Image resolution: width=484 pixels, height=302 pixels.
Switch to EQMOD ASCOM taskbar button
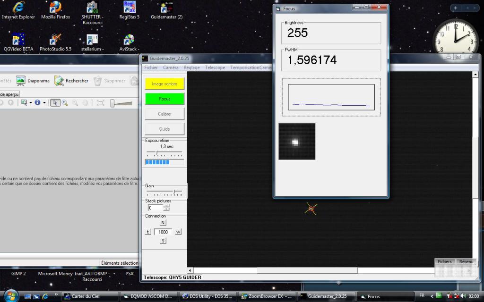click(x=148, y=296)
